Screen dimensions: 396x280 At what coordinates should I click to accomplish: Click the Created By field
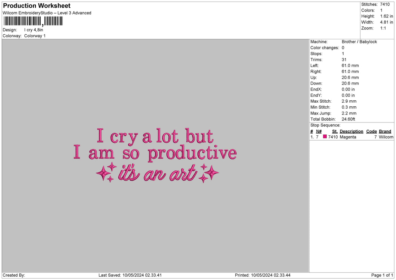pos(13,275)
